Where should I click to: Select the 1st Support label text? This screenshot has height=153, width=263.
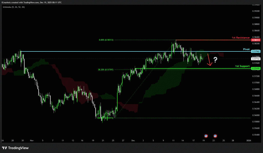[242, 66]
